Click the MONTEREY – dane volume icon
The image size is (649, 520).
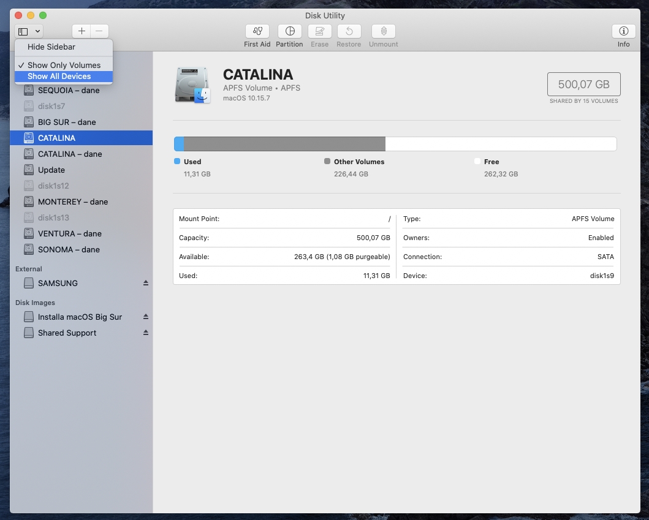29,202
